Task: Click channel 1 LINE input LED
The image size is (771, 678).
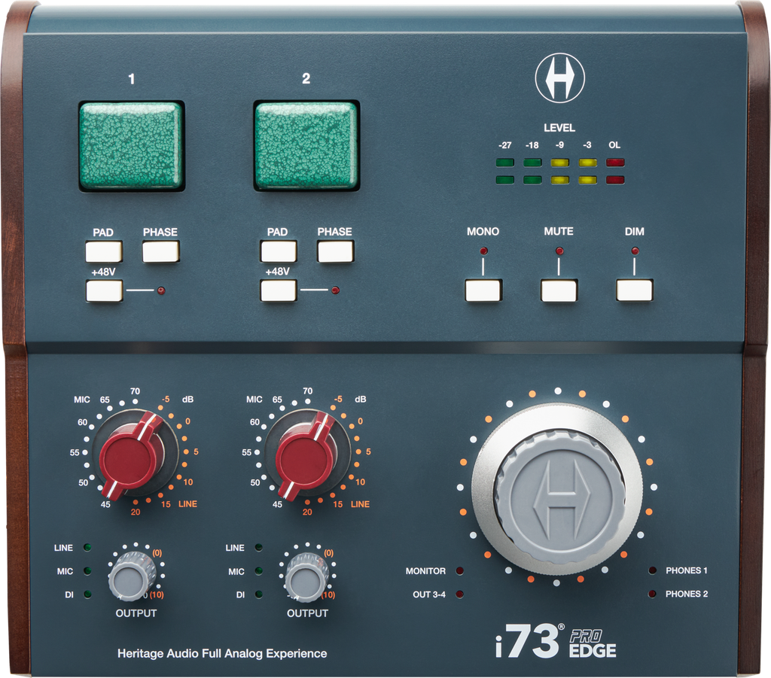Action: click(x=87, y=547)
